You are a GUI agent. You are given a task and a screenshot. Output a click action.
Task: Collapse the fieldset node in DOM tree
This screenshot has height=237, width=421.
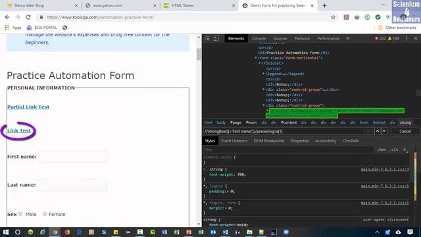coord(260,63)
